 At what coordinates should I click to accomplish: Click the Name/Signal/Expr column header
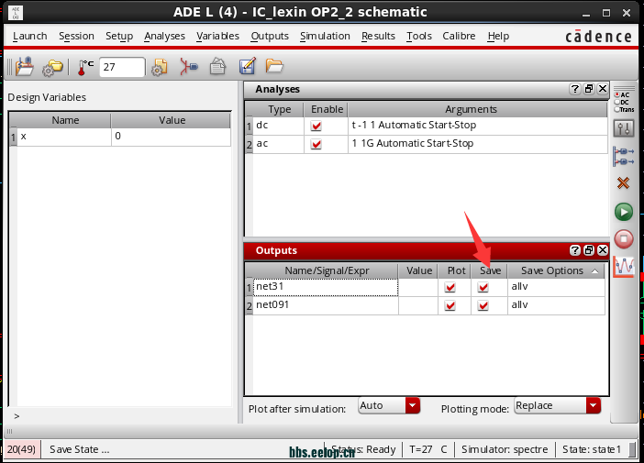[327, 270]
